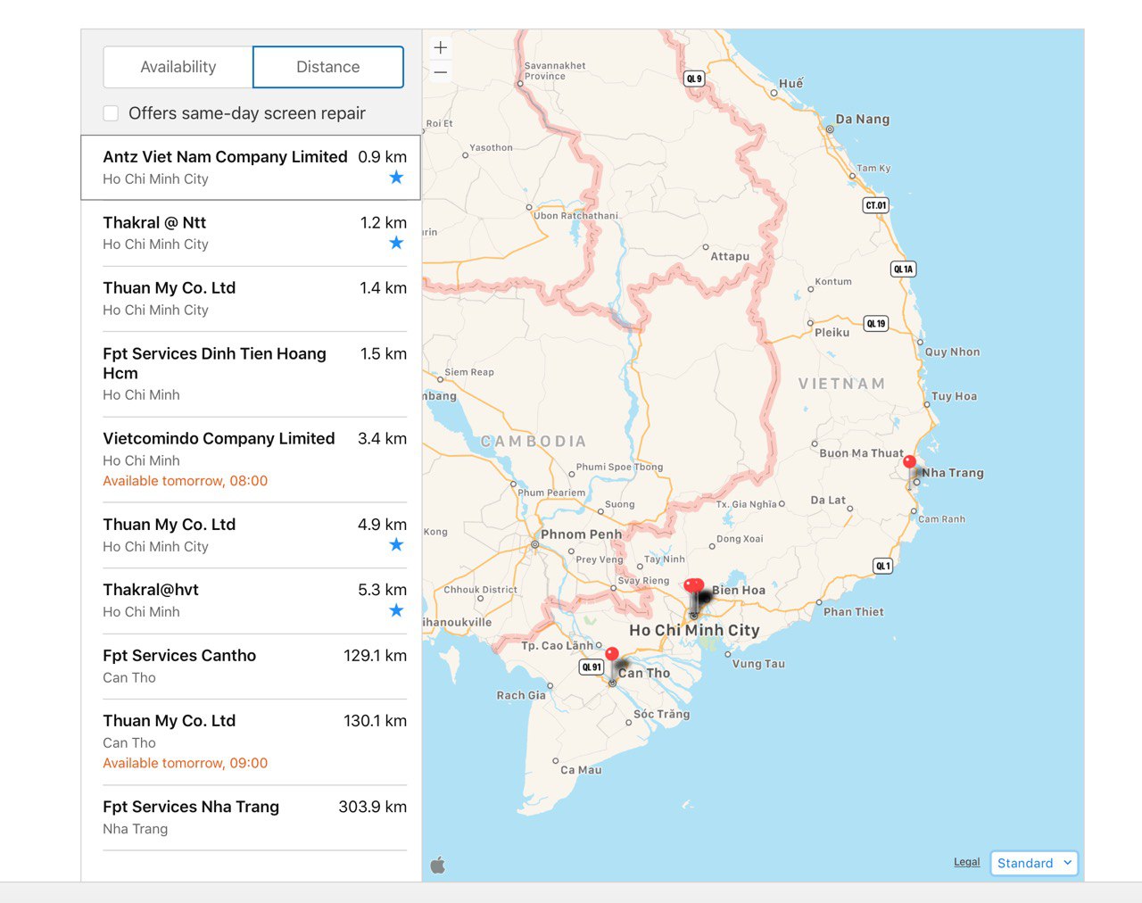Zoom out of the map with minus button
Image resolution: width=1142 pixels, height=903 pixels.
point(440,72)
